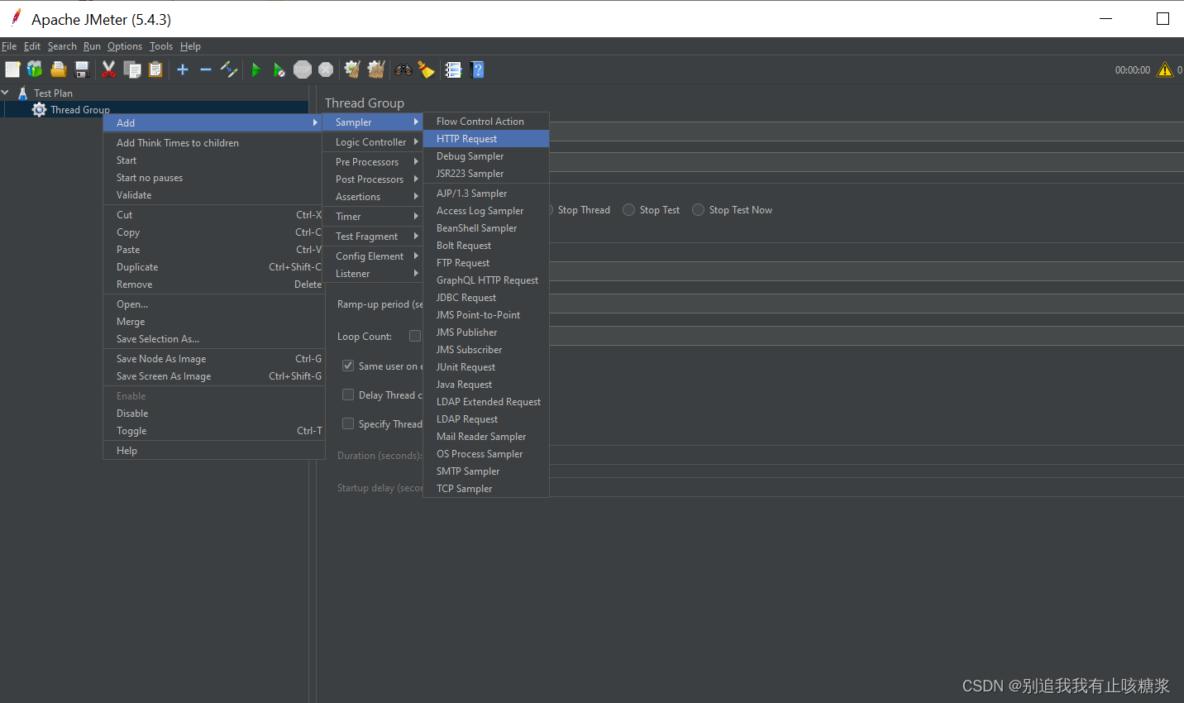
Task: Toggle the Loop Count infinite checkbox
Action: click(415, 336)
